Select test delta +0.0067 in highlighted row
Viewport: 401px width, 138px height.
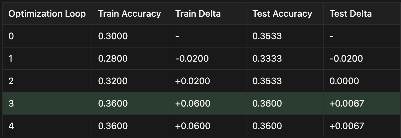347,103
